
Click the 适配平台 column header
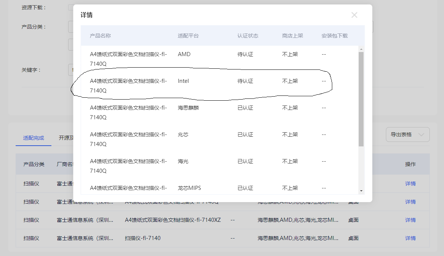188,36
